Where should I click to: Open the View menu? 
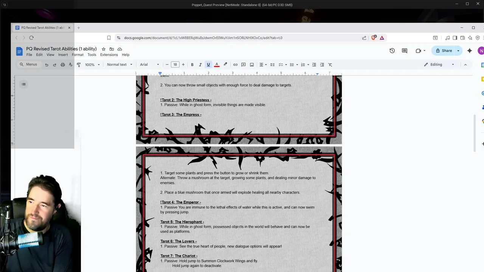(x=50, y=55)
